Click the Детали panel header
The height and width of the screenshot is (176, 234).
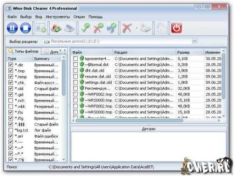(148, 129)
